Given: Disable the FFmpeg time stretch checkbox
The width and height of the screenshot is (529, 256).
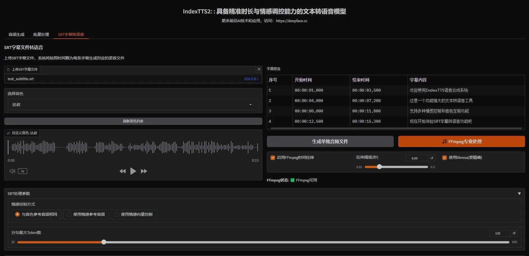Looking at the screenshot, I should [x=272, y=158].
